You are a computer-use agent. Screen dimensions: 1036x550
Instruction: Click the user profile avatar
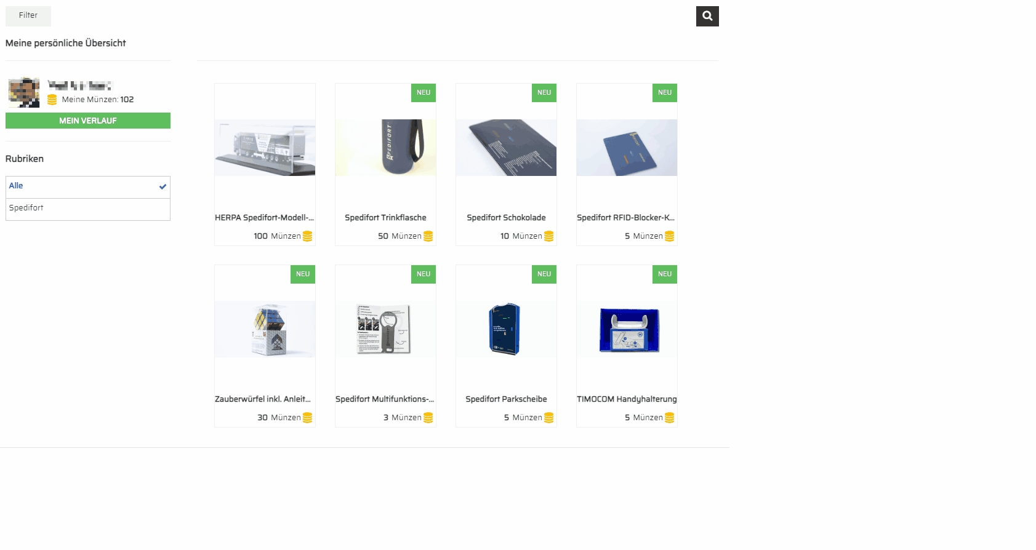point(24,92)
